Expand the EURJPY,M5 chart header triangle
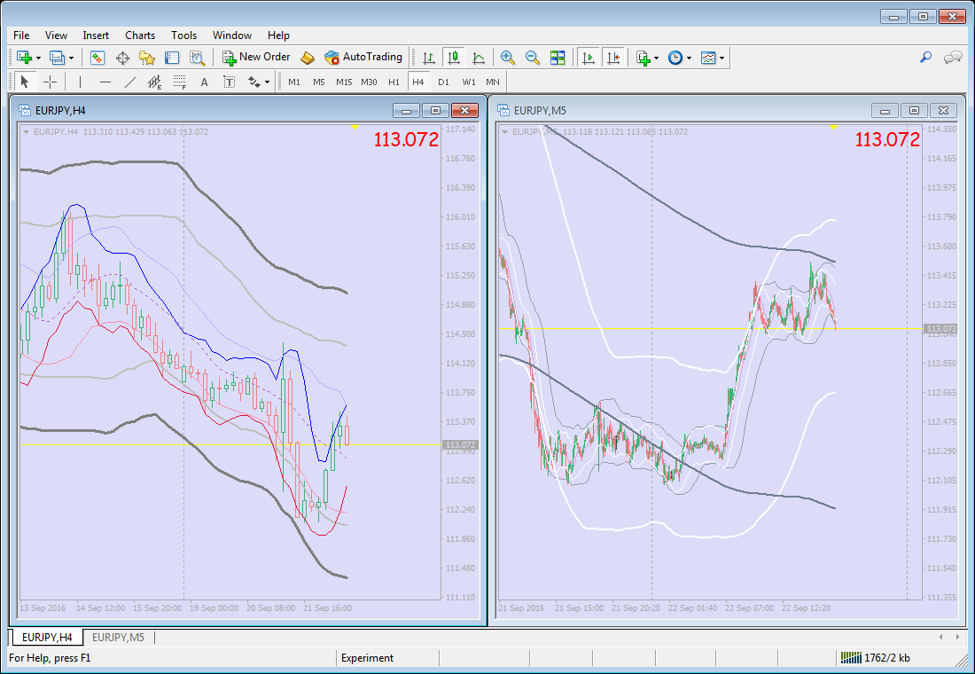The image size is (975, 674). tap(505, 131)
